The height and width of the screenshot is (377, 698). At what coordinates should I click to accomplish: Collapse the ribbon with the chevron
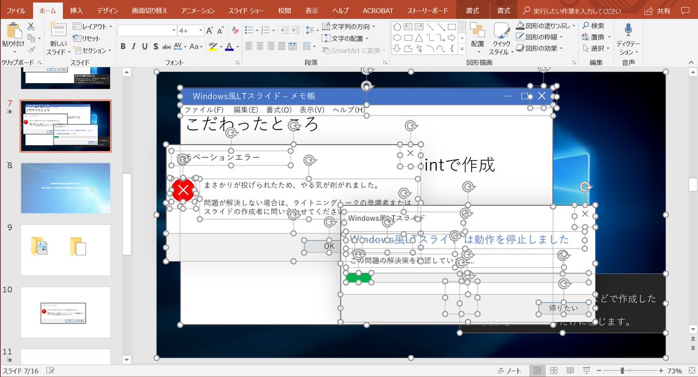[x=692, y=62]
